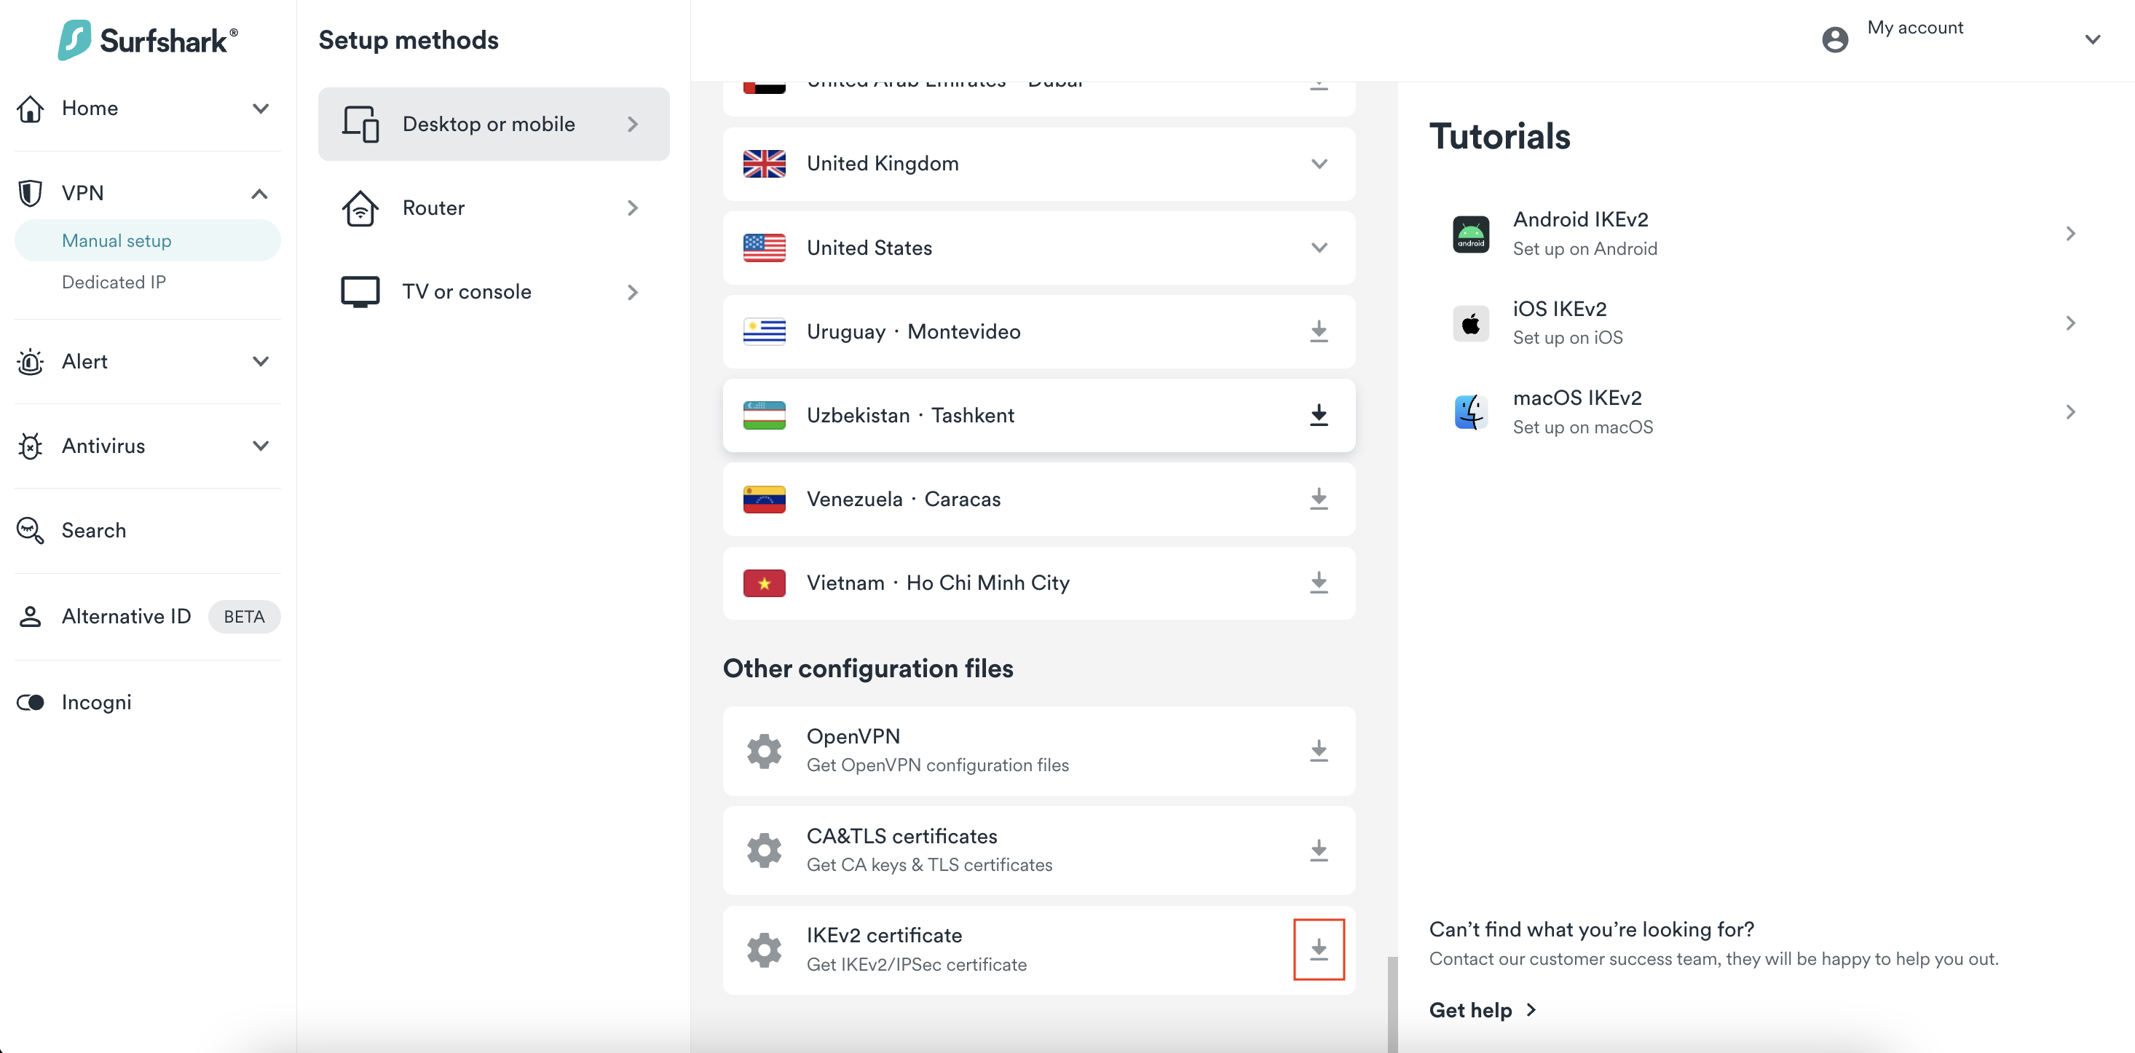Click the Alert siren icon

pyautogui.click(x=31, y=361)
